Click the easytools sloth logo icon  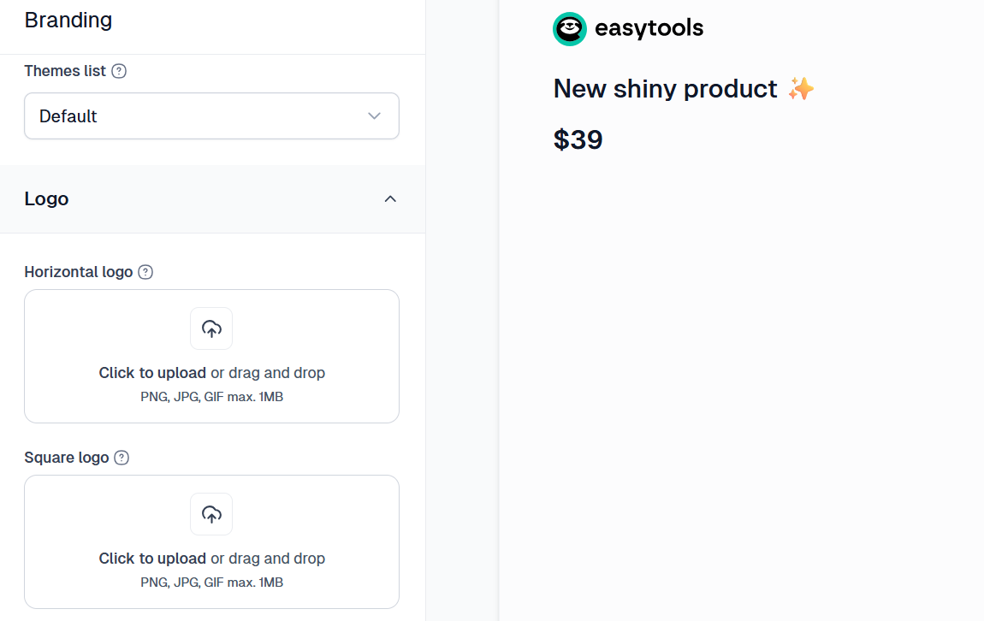click(x=569, y=29)
